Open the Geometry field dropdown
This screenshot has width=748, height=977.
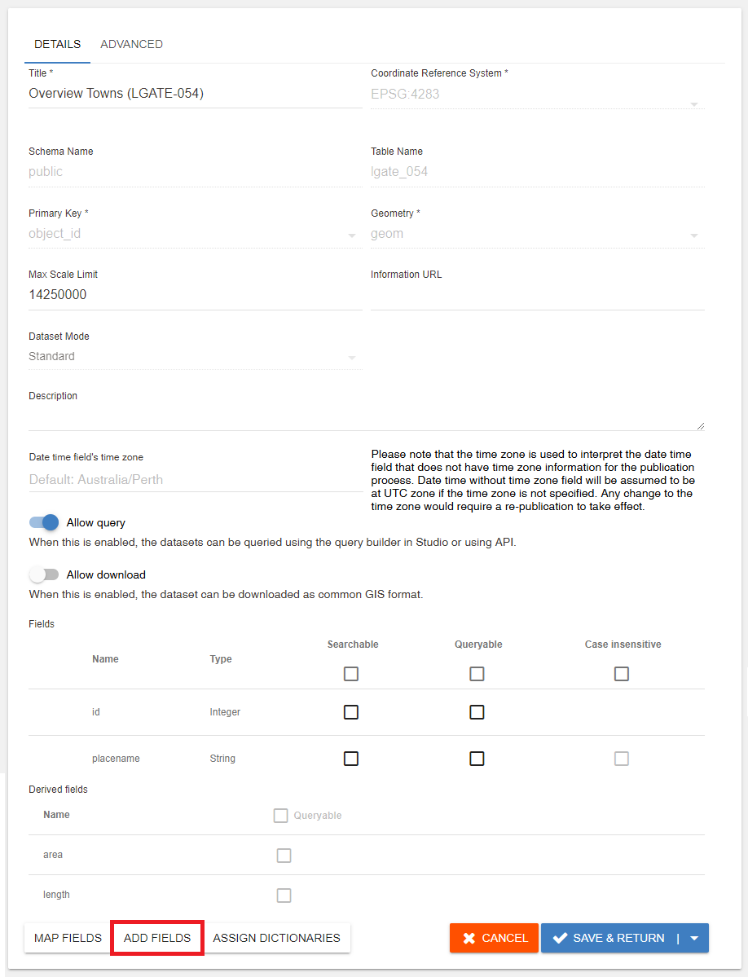point(693,234)
